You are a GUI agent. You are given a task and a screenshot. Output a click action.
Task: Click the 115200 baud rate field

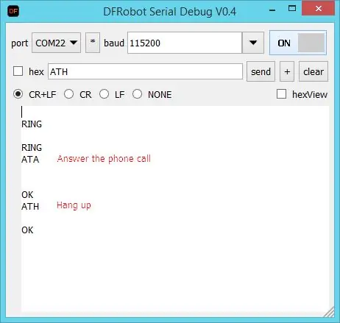tap(185, 43)
